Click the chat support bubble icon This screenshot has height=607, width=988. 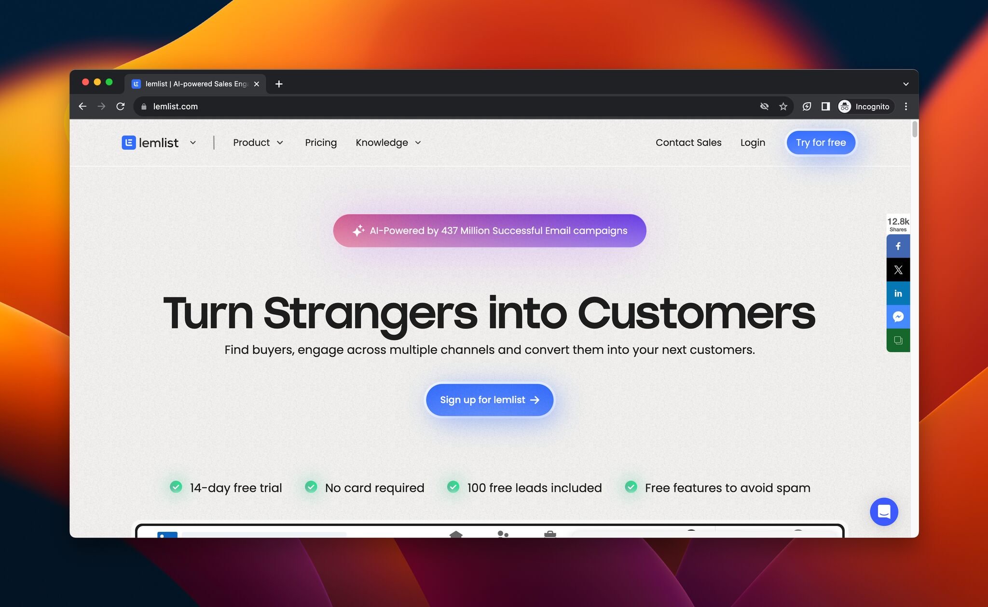click(x=883, y=512)
